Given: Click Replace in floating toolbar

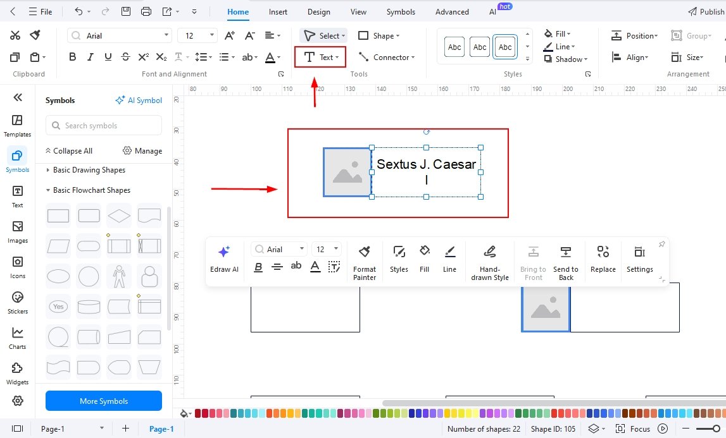Looking at the screenshot, I should (603, 259).
